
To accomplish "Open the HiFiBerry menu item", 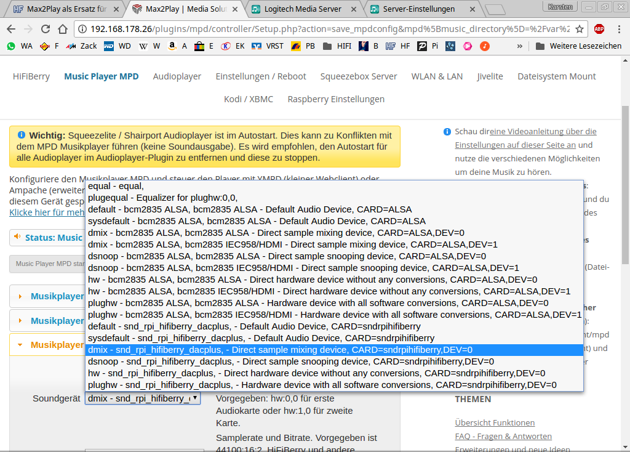I will click(x=31, y=76).
